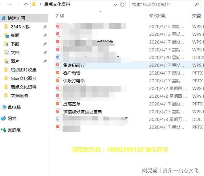Viewport: 204px width, 176px height.
Task: Click the refresh icon beside address bar
Action: 122,5
